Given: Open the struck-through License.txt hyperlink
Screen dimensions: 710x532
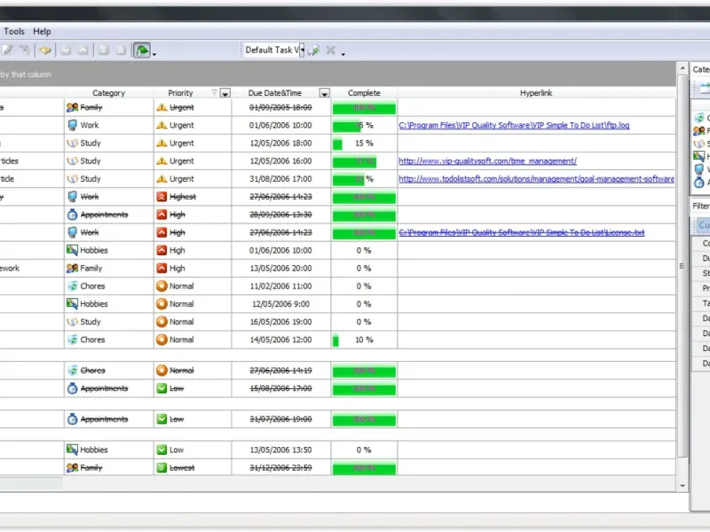Looking at the screenshot, I should (522, 232).
